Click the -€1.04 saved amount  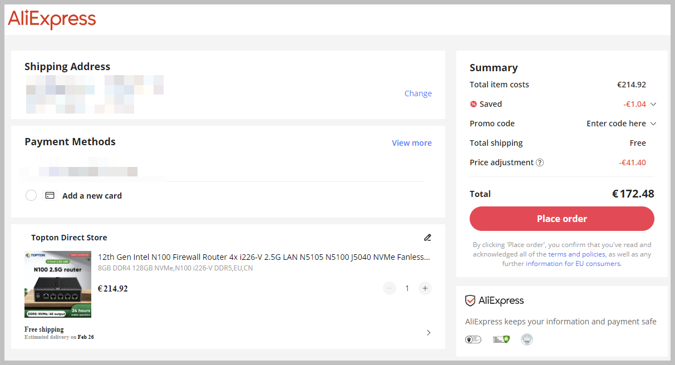(634, 104)
